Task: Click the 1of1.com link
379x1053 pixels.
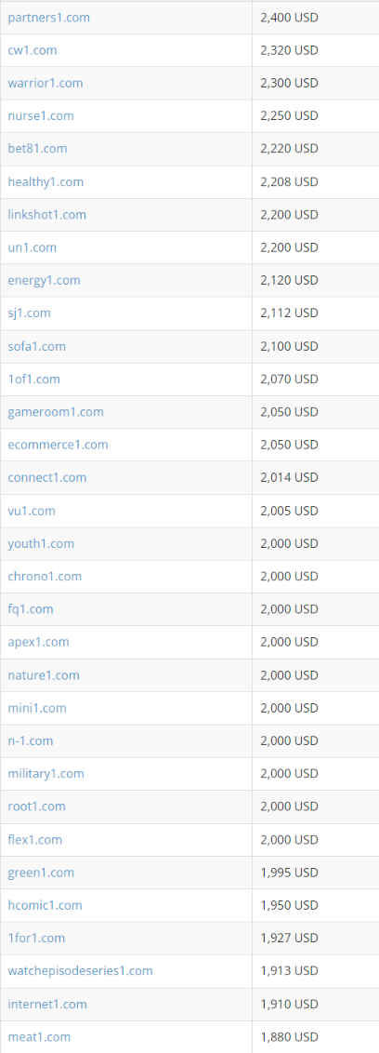Action: click(33, 380)
